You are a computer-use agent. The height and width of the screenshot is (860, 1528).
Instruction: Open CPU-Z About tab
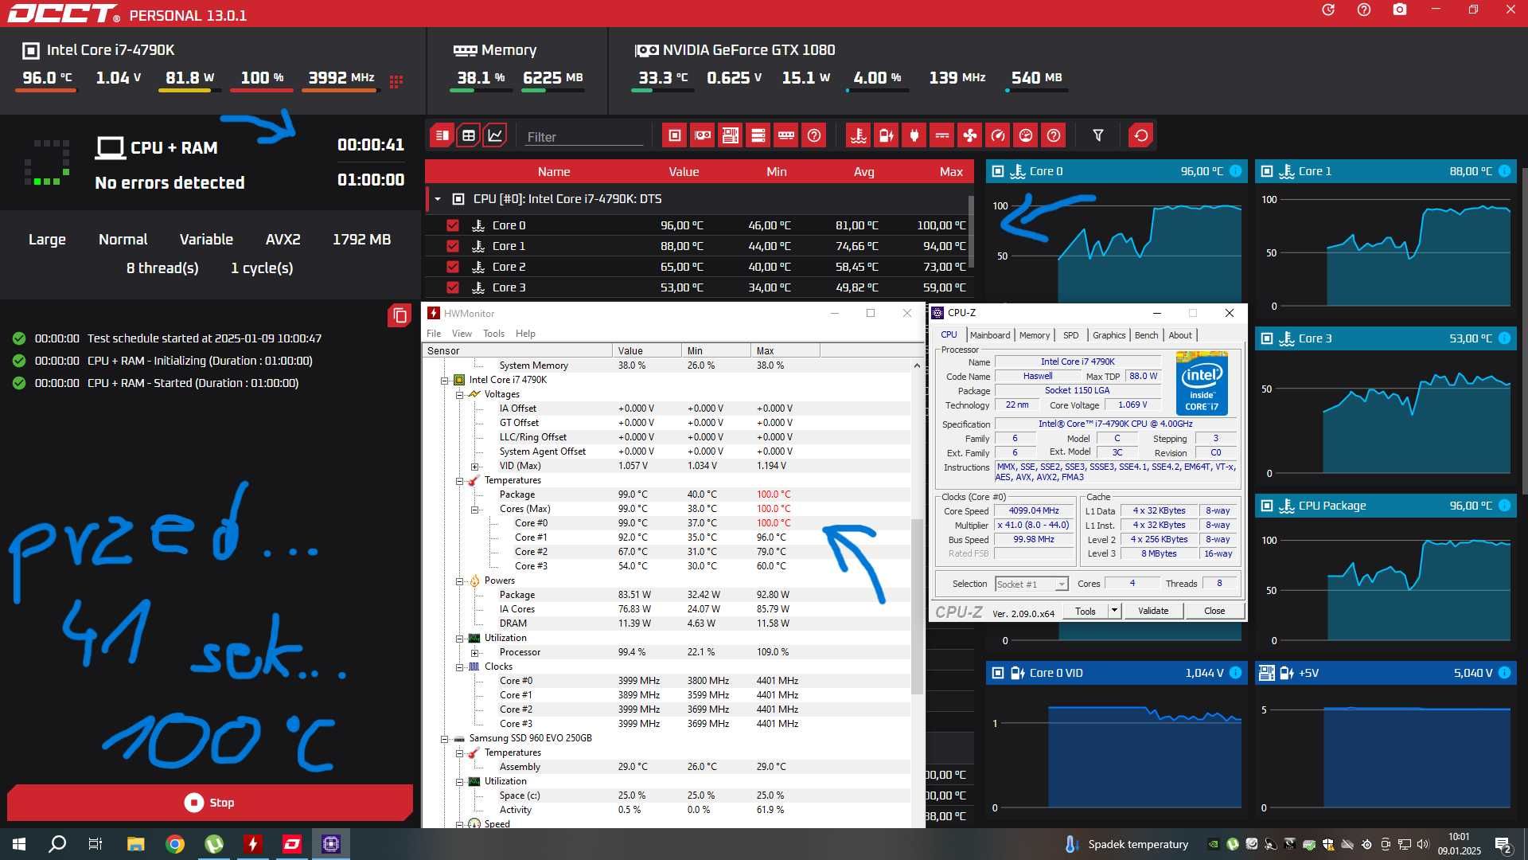pos(1180,335)
